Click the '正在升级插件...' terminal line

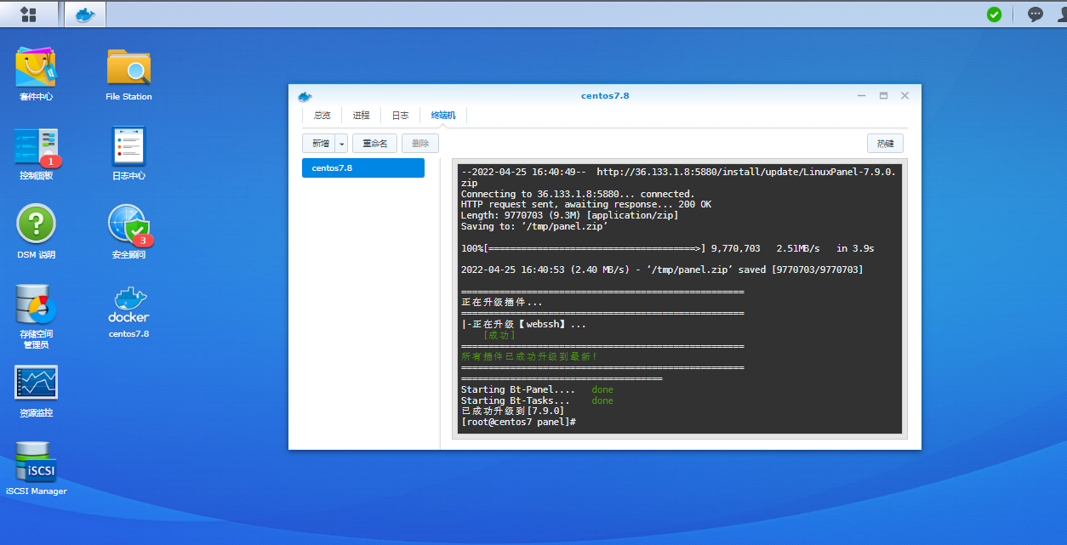[x=501, y=302]
